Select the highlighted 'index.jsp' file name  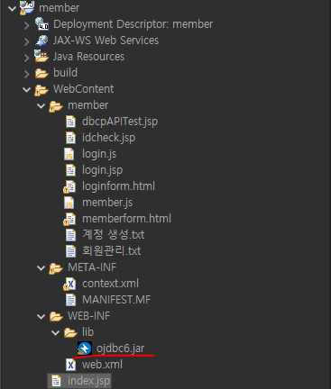[88, 381]
